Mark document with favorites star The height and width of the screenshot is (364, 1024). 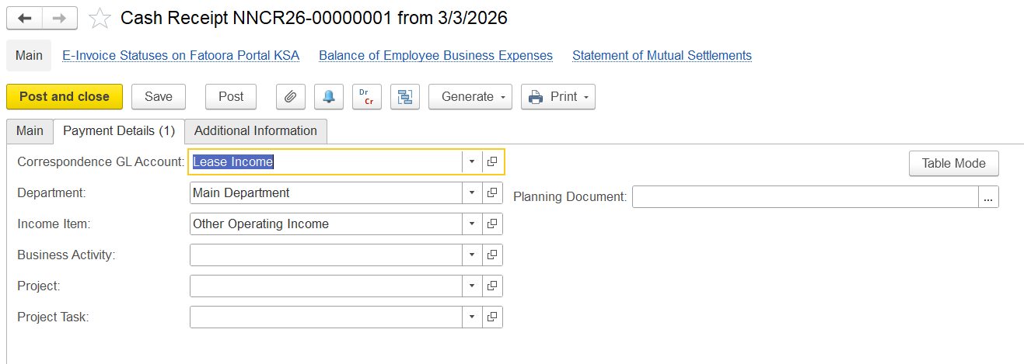pyautogui.click(x=100, y=18)
